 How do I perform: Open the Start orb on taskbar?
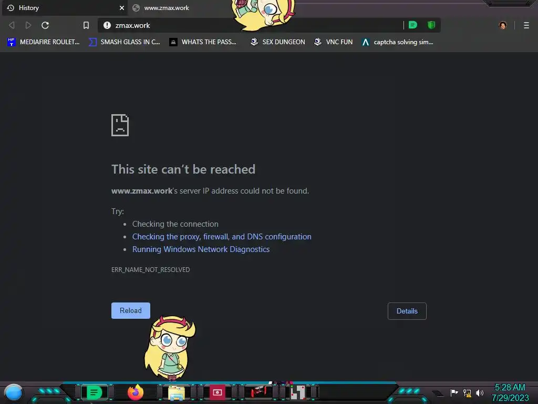[x=14, y=393]
